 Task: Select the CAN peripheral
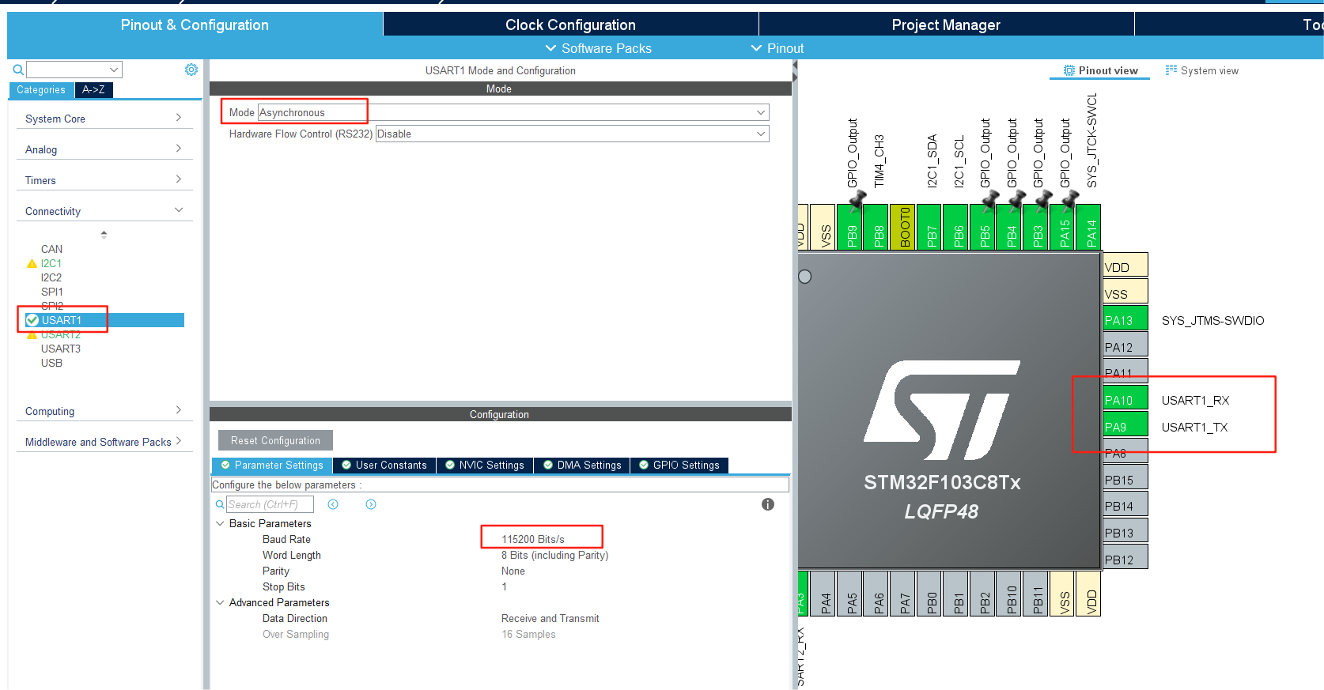click(x=51, y=249)
